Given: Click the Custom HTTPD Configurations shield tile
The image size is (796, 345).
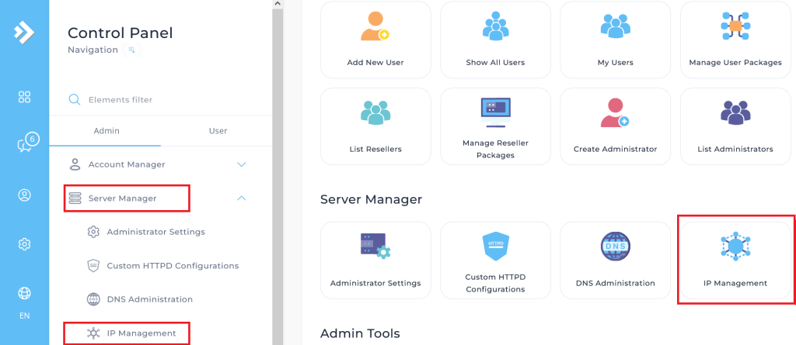Looking at the screenshot, I should pyautogui.click(x=495, y=259).
